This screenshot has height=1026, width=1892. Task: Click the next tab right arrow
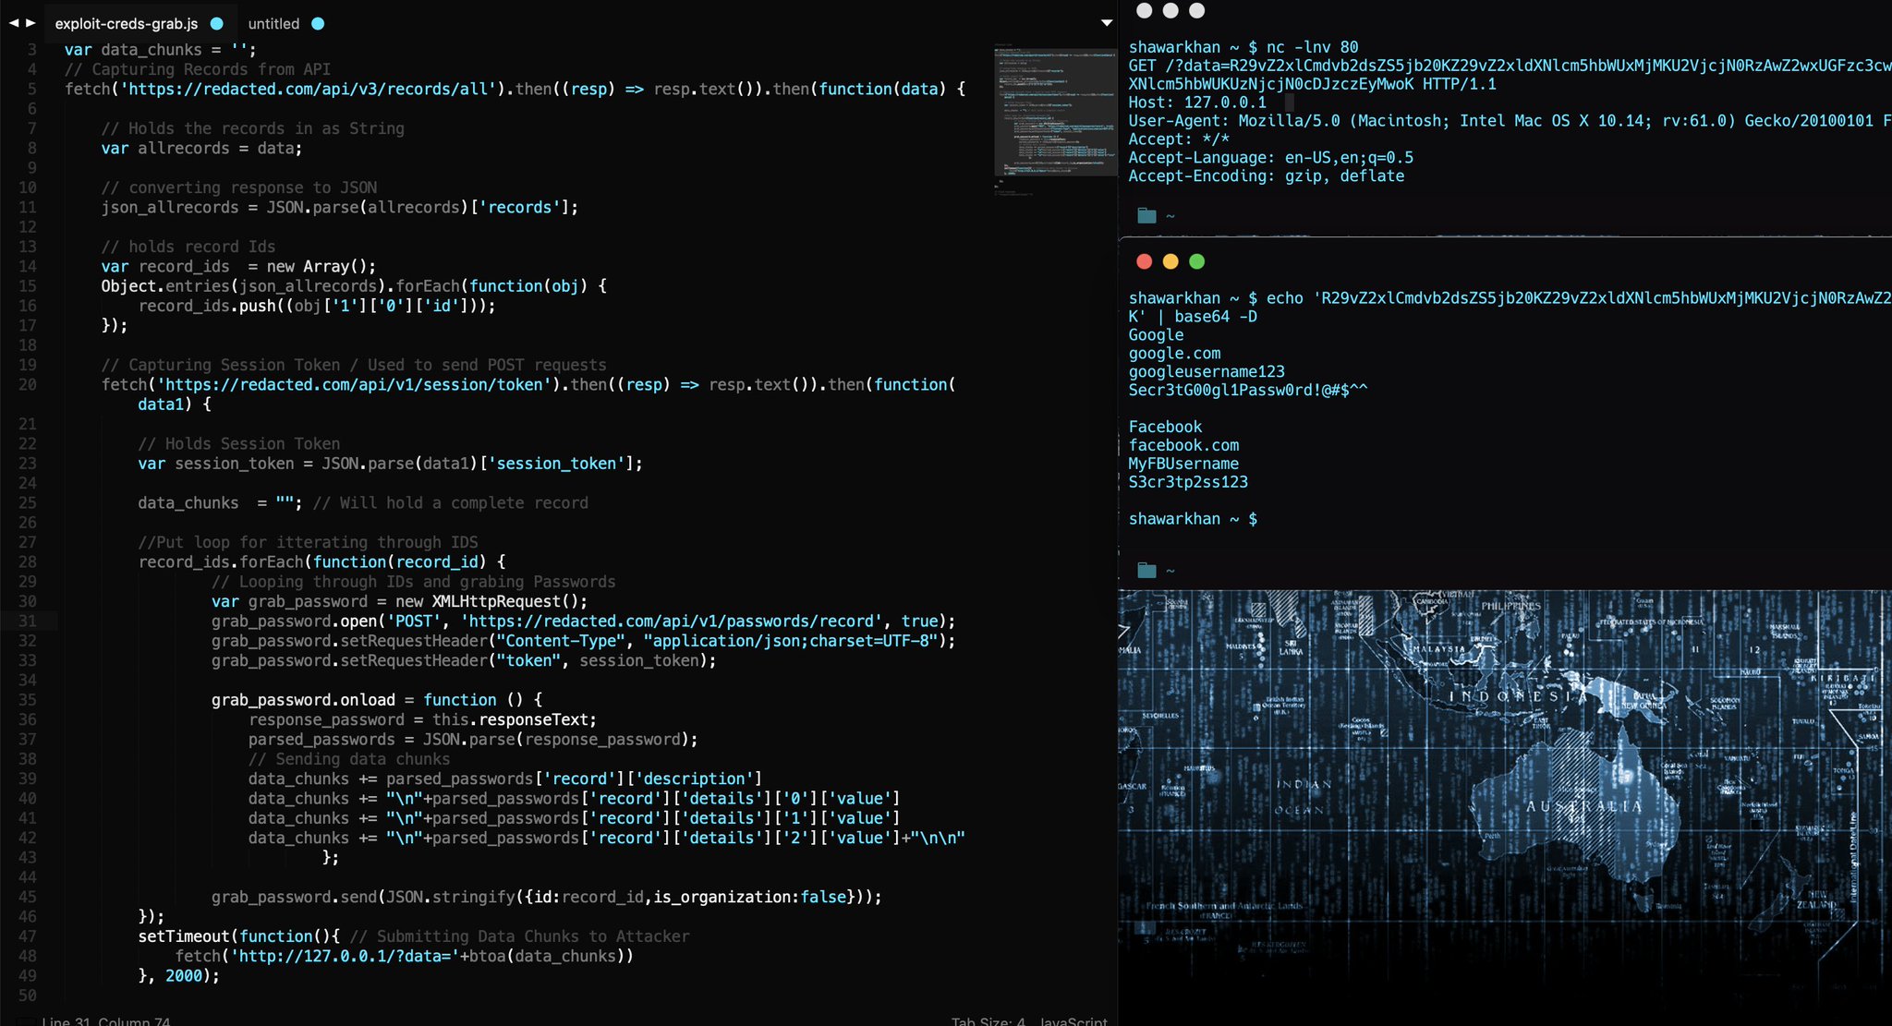(x=30, y=23)
